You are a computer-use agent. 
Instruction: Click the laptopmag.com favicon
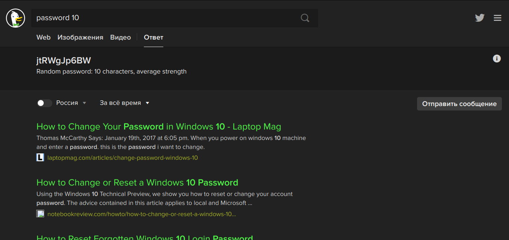click(40, 158)
